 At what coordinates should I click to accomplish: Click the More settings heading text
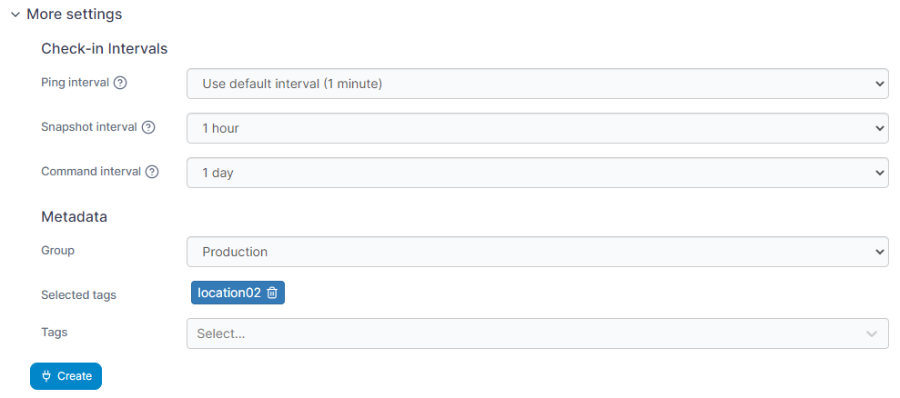(75, 15)
